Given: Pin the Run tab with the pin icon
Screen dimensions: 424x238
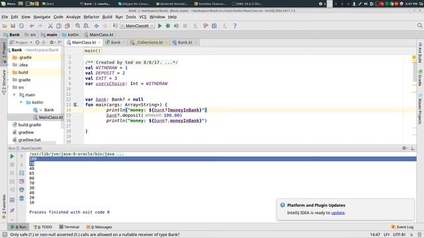Looking at the screenshot, I should coord(12,210).
